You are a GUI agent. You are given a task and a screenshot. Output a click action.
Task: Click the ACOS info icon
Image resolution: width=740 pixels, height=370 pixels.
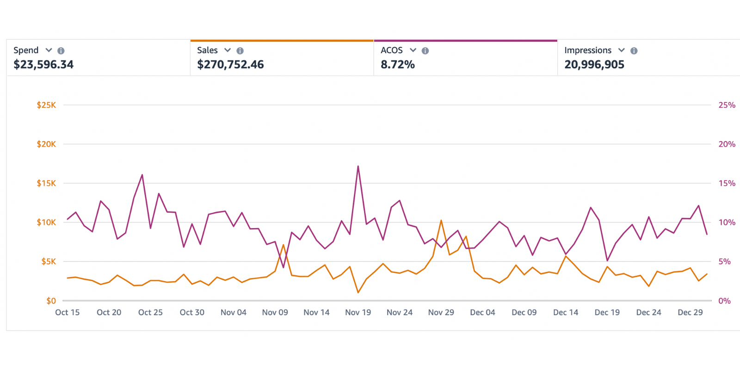425,51
